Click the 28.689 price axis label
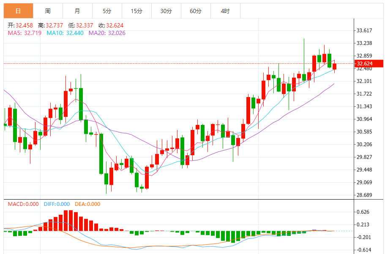The height and width of the screenshot is (254, 385). 364,195
